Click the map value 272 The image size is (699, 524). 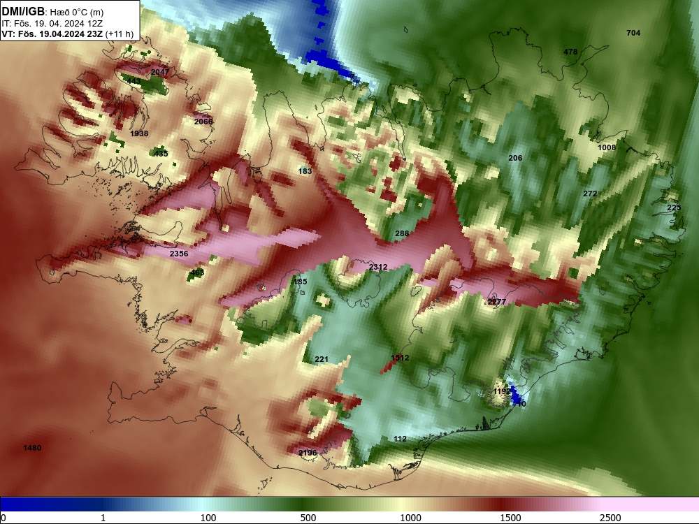pyautogui.click(x=590, y=194)
